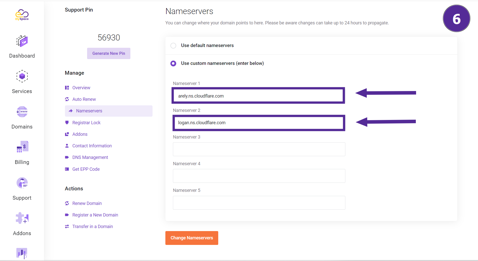
Task: Select Use default nameservers radio
Action: point(173,46)
